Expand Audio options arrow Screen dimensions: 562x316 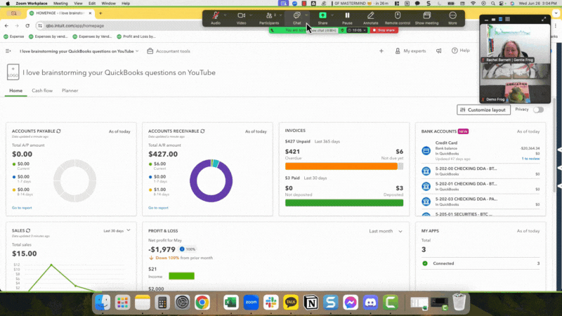pyautogui.click(x=225, y=15)
